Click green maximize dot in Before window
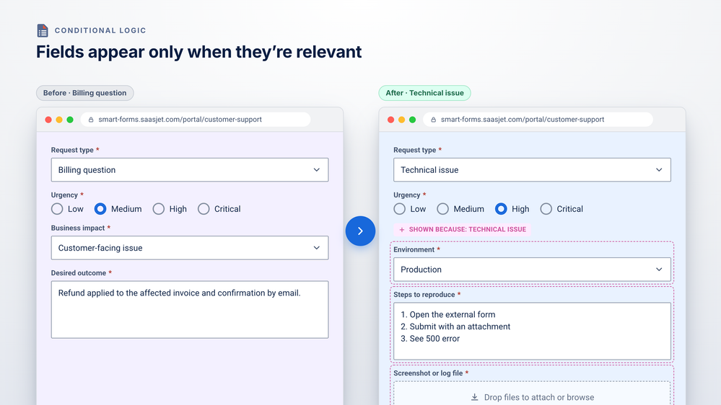The image size is (721, 405). coord(70,120)
